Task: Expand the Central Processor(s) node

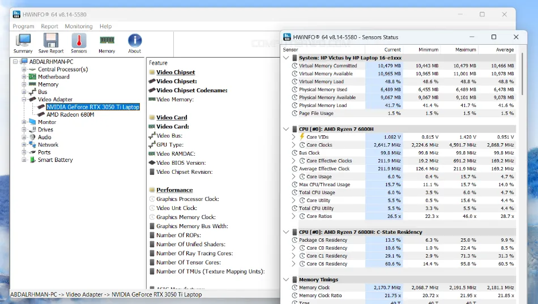Action: (x=24, y=69)
